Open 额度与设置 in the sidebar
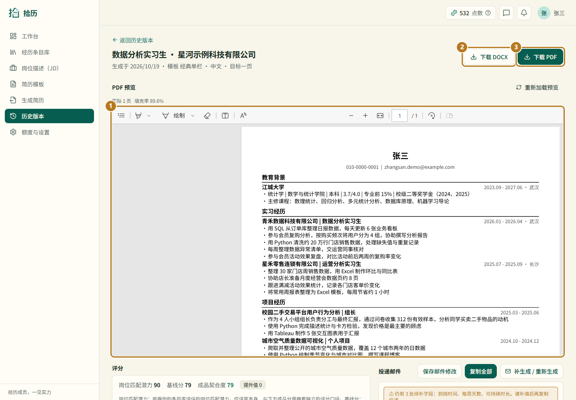This screenshot has width=576, height=400. (49, 132)
